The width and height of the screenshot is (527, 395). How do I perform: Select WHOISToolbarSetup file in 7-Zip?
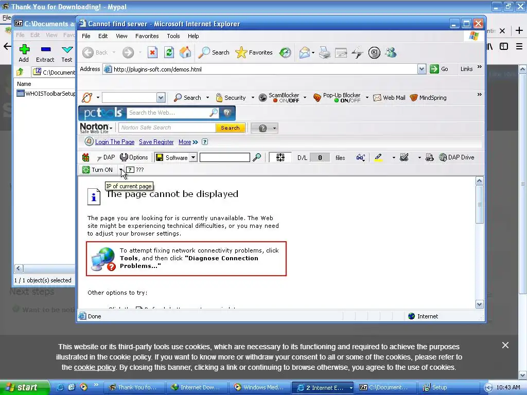46,94
